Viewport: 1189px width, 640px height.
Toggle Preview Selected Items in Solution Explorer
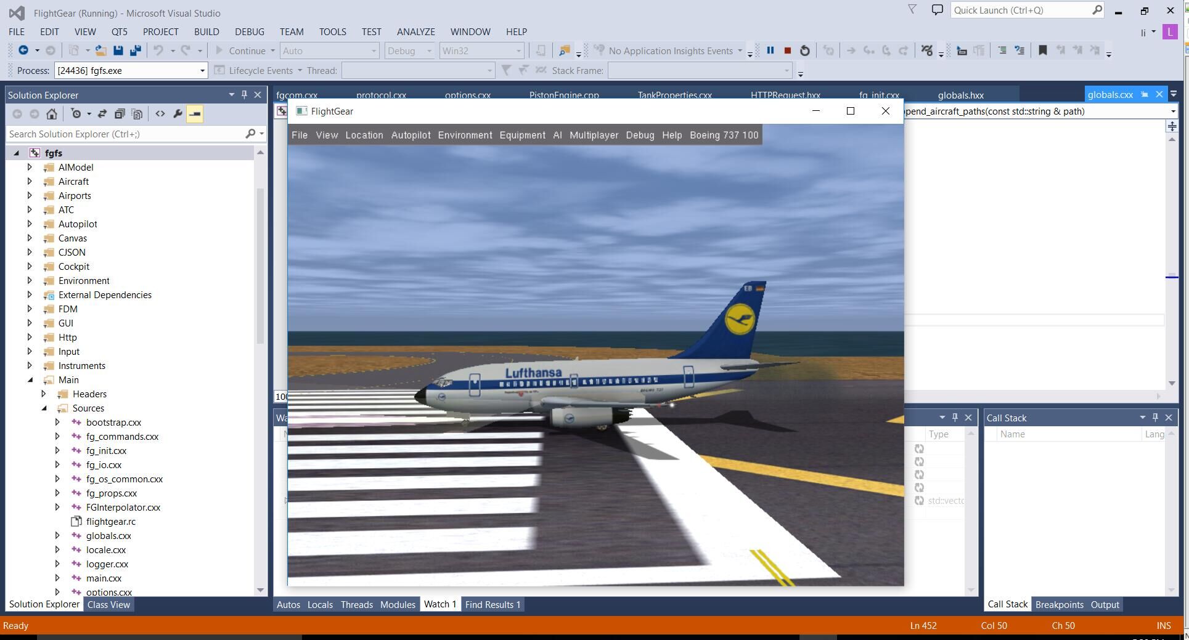pyautogui.click(x=195, y=114)
